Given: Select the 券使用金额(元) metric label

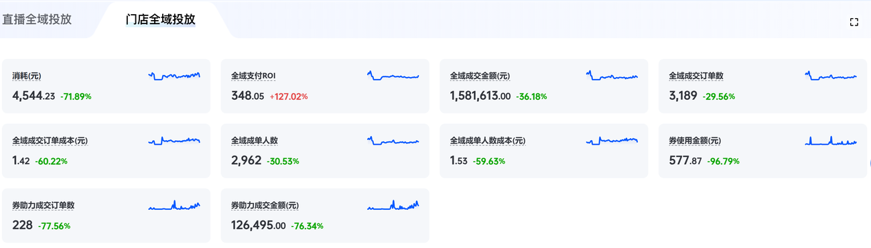Looking at the screenshot, I should pos(695,141).
